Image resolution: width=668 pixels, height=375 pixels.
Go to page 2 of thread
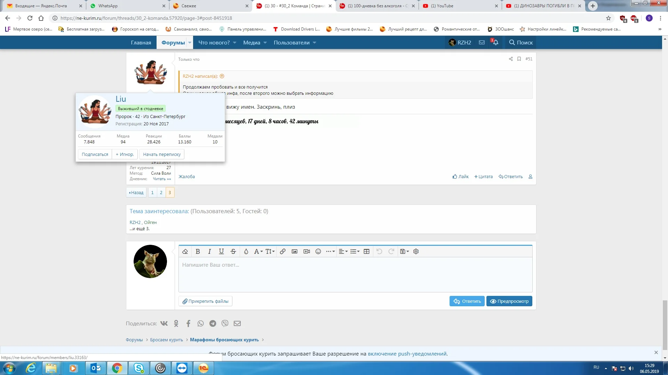click(x=161, y=192)
